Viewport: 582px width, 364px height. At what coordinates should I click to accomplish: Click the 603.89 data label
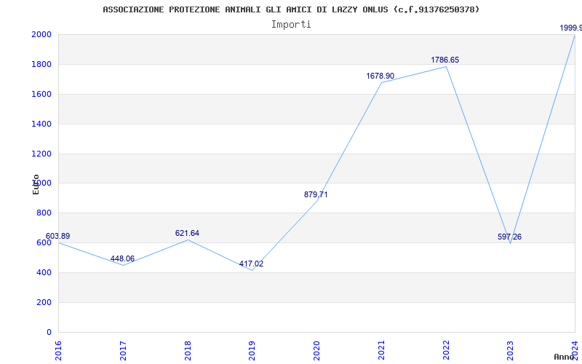click(57, 236)
